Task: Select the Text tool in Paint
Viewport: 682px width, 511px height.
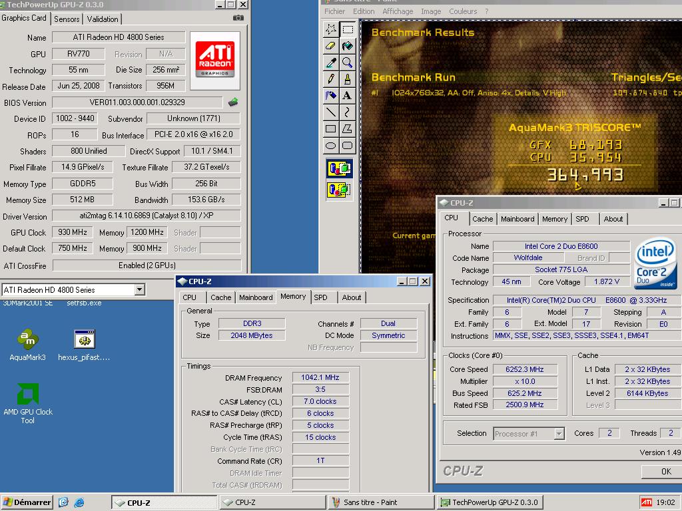Action: (x=348, y=95)
